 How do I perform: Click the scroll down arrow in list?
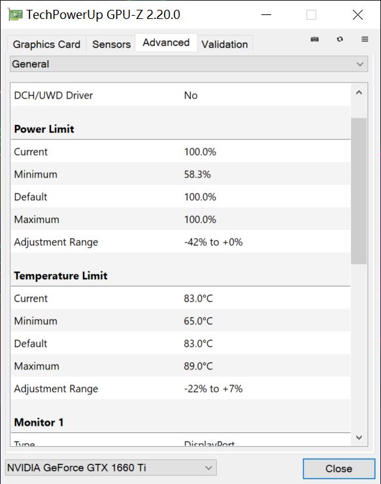point(359,437)
